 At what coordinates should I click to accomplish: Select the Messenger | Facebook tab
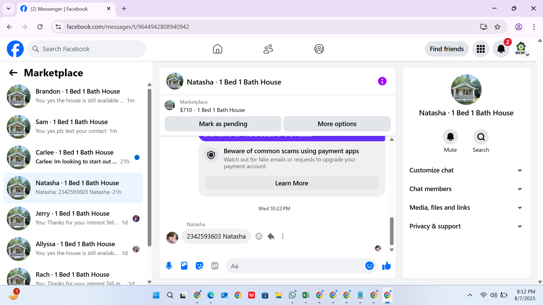(66, 9)
